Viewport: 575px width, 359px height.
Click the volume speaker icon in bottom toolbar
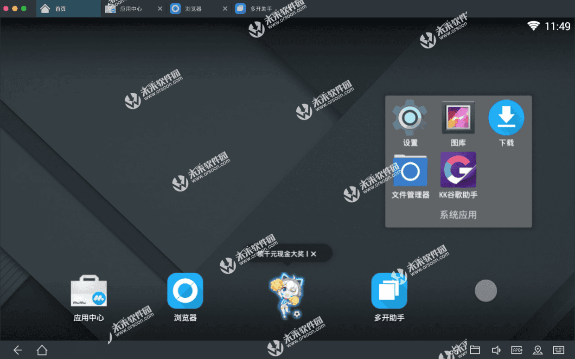click(496, 350)
